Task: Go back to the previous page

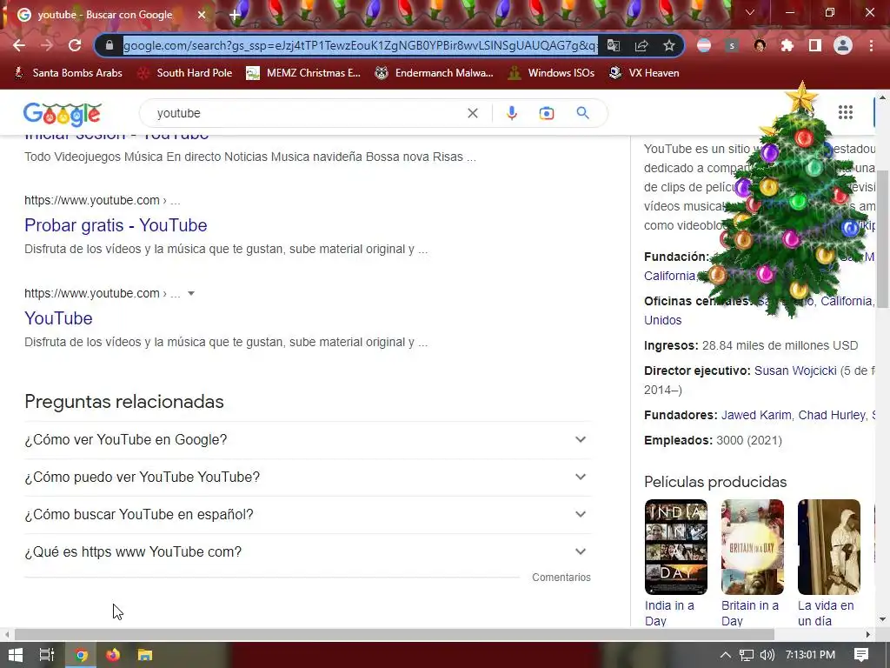Action: (x=19, y=45)
